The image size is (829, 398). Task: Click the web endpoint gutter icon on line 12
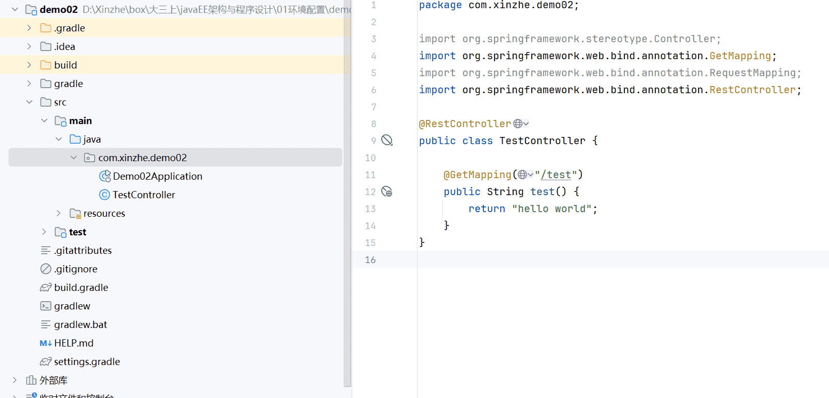point(387,192)
